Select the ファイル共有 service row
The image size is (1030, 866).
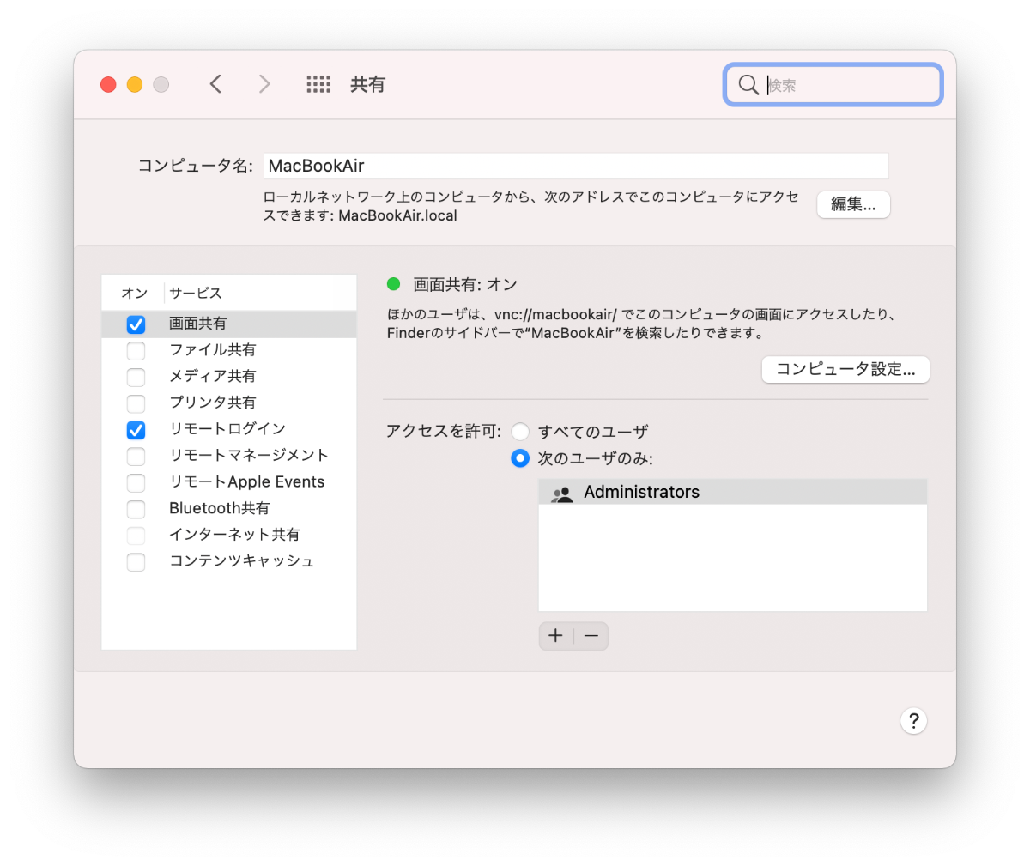(229, 350)
